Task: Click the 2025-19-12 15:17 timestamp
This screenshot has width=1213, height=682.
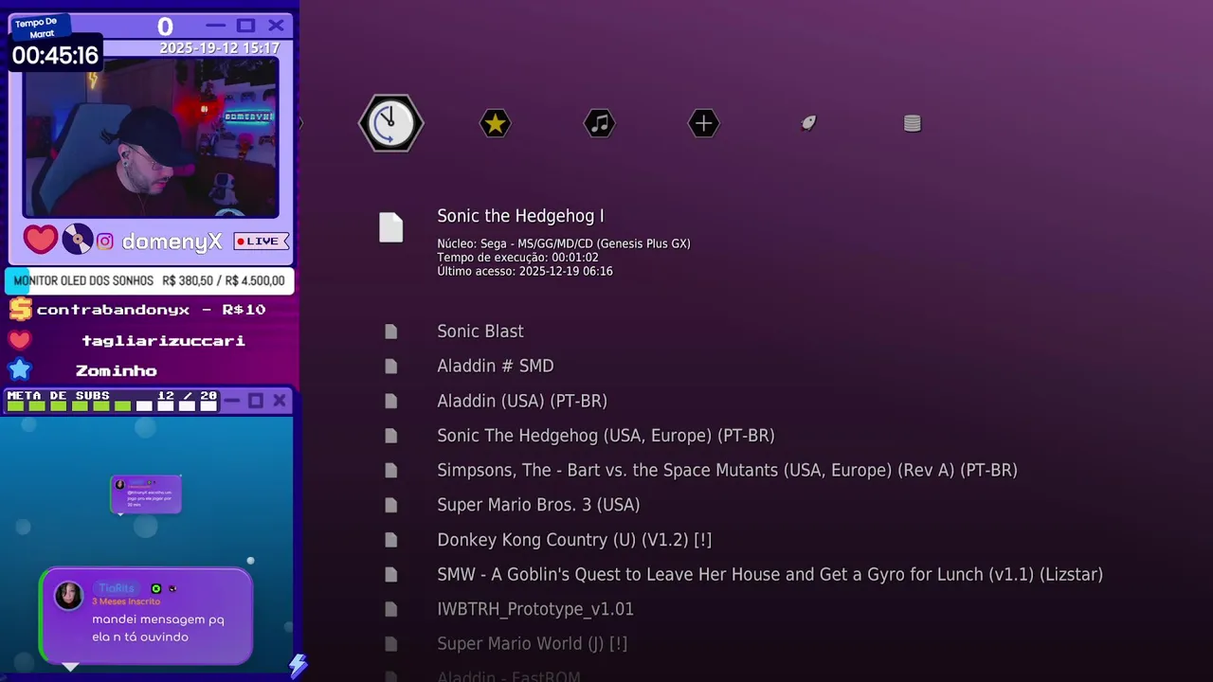Action: pos(219,48)
